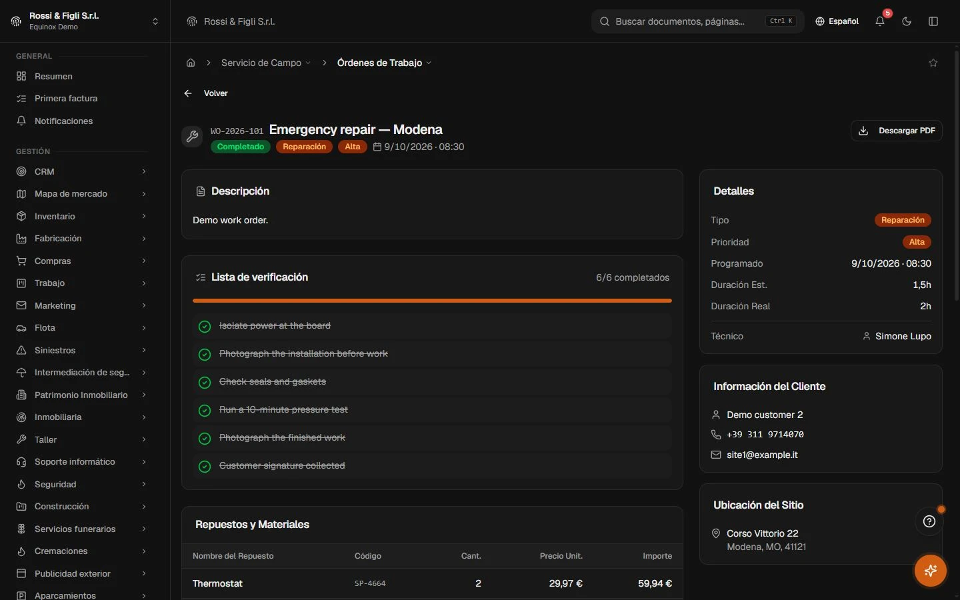Open the notifications bell in top bar

tap(880, 21)
